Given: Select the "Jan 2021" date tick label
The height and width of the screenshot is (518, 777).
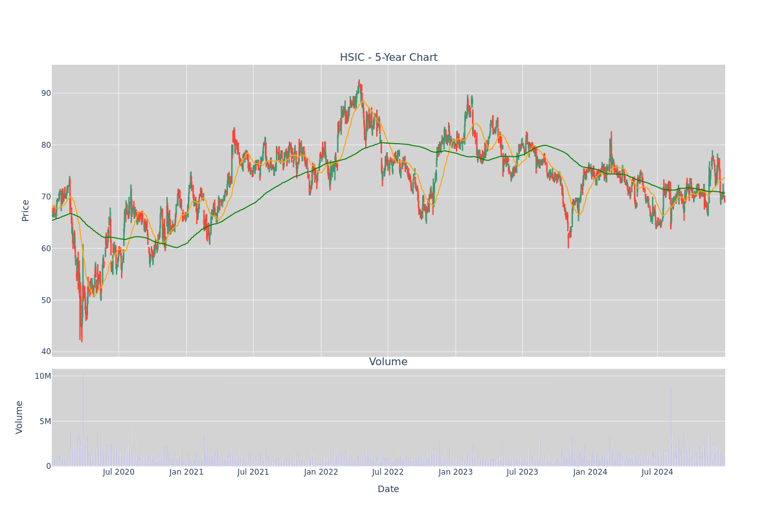Looking at the screenshot, I should tap(186, 472).
